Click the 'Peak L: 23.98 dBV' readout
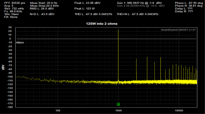The height and width of the screenshot is (114, 205). (x=87, y=3)
